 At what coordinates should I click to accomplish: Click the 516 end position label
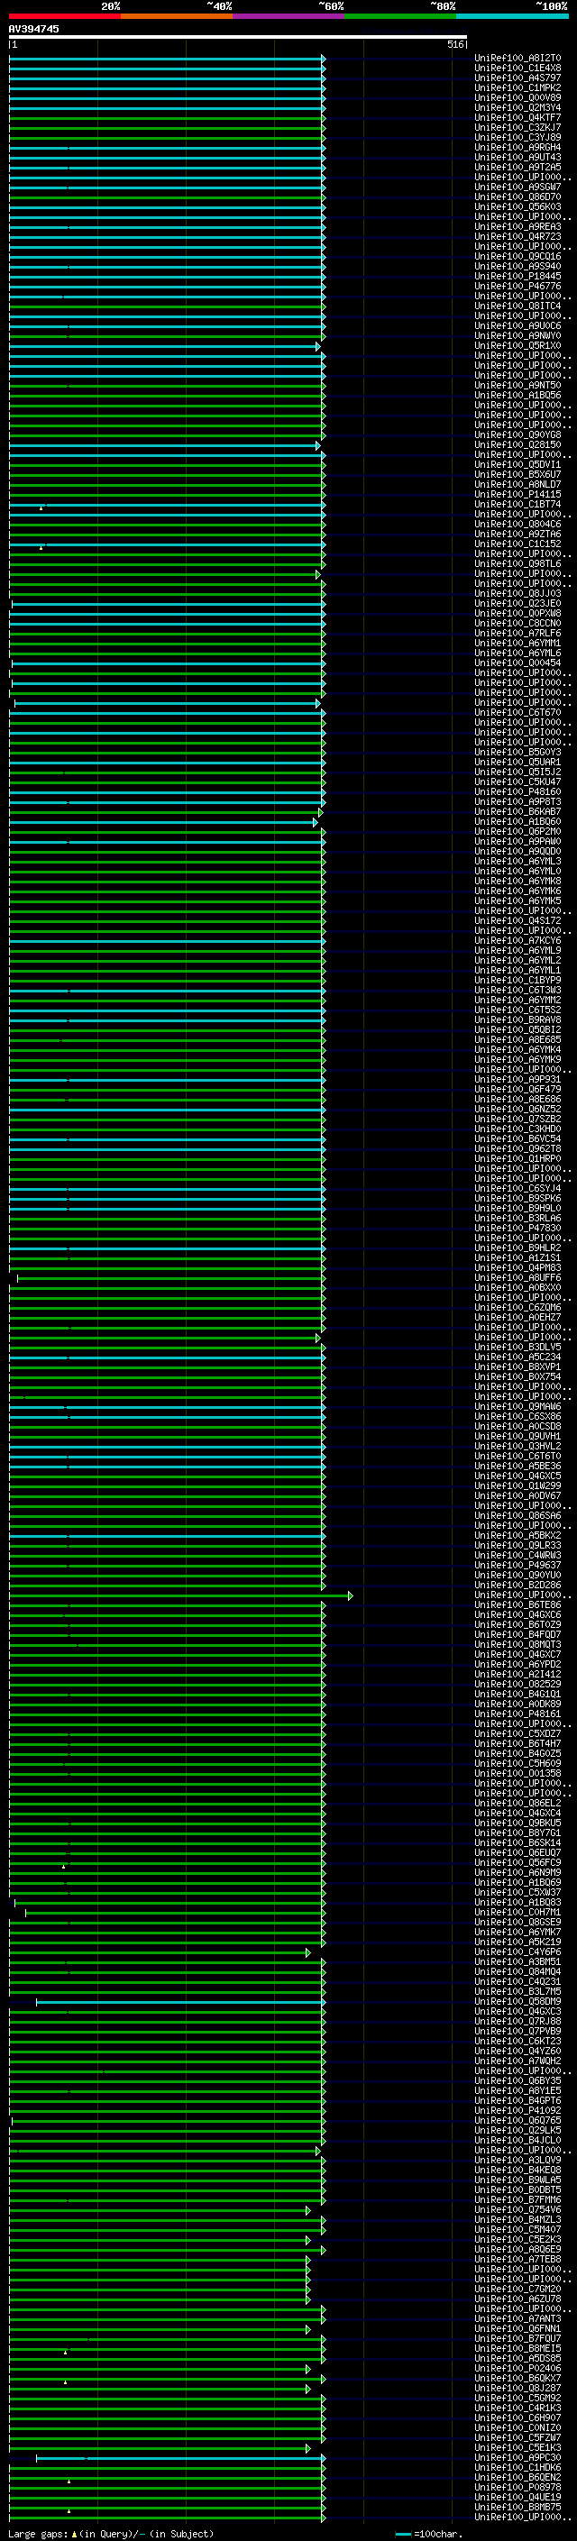coord(454,44)
